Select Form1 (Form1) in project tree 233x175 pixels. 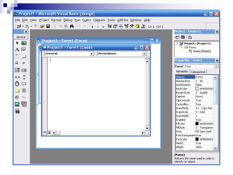202,51
